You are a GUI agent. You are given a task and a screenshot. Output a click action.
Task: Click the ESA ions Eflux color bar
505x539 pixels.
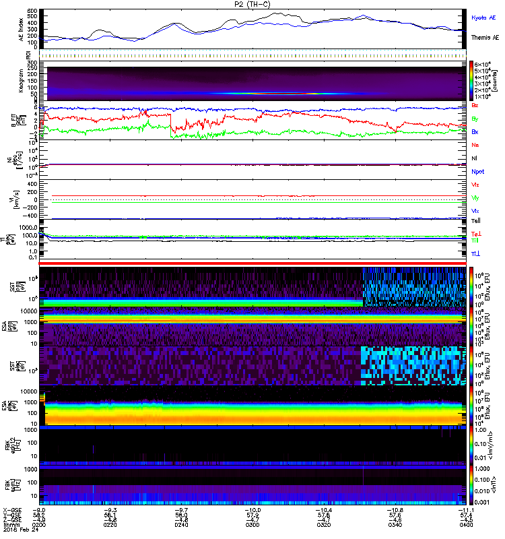(471, 327)
